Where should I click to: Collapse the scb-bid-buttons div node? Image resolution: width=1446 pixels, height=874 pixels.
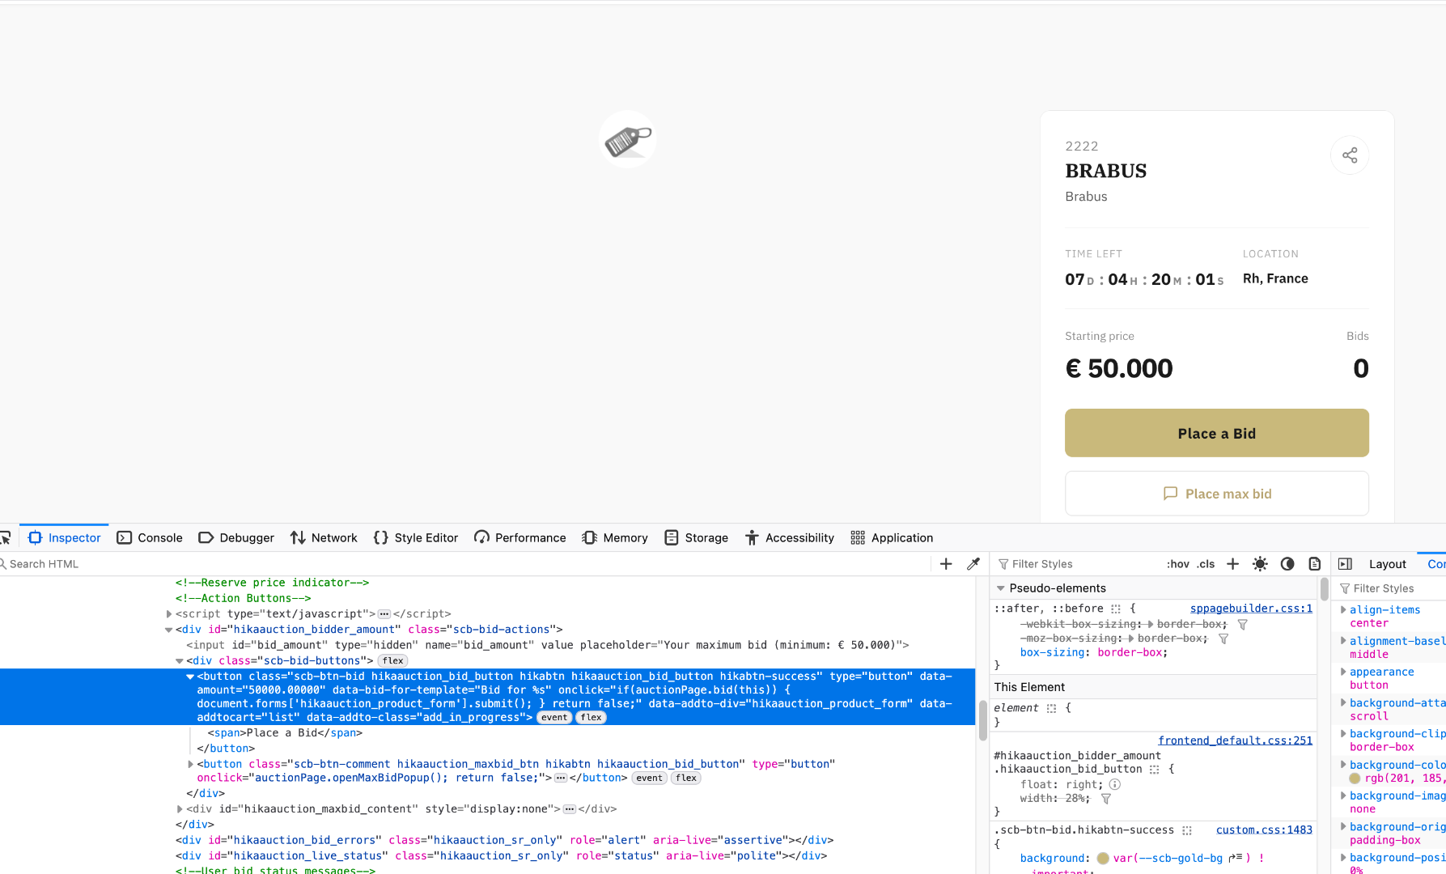click(180, 661)
